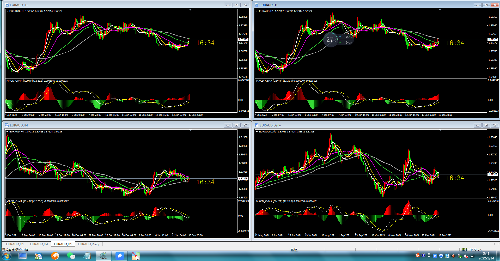Click the Sogou input method tray icon
The width and height of the screenshot is (500, 261).
[418, 256]
